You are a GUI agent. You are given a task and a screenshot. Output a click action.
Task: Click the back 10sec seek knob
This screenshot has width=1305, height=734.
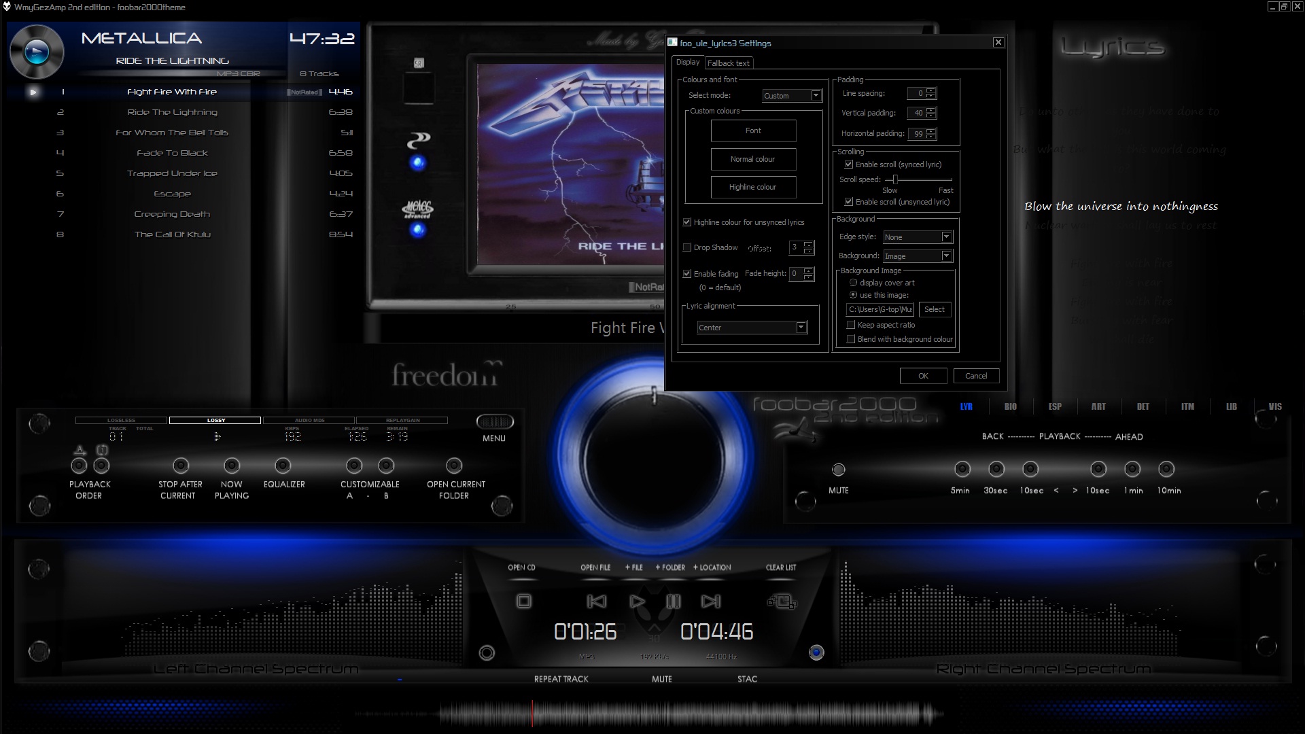point(1030,469)
